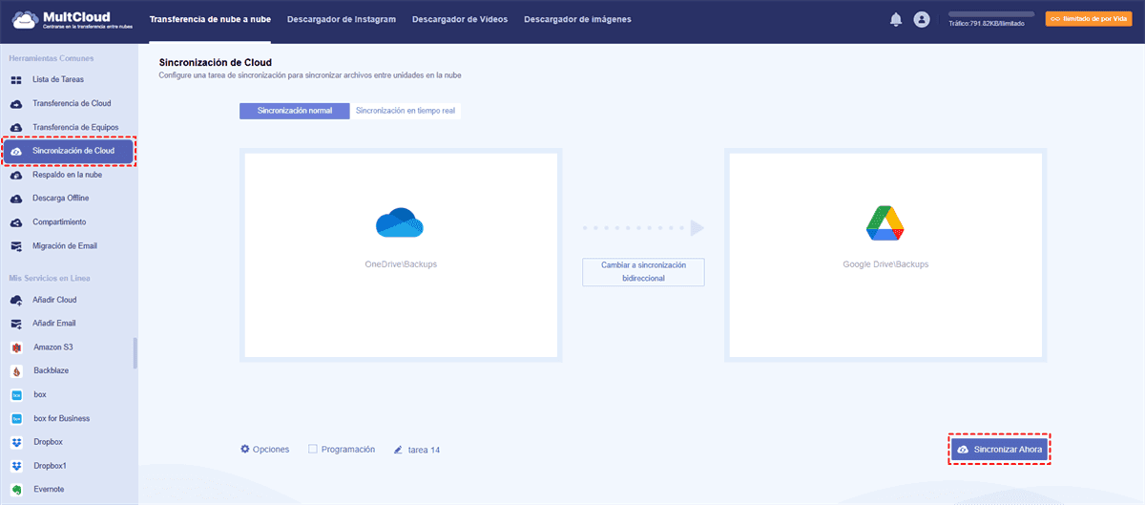
Task: Click the OneDrive cloud icon
Action: click(x=400, y=222)
